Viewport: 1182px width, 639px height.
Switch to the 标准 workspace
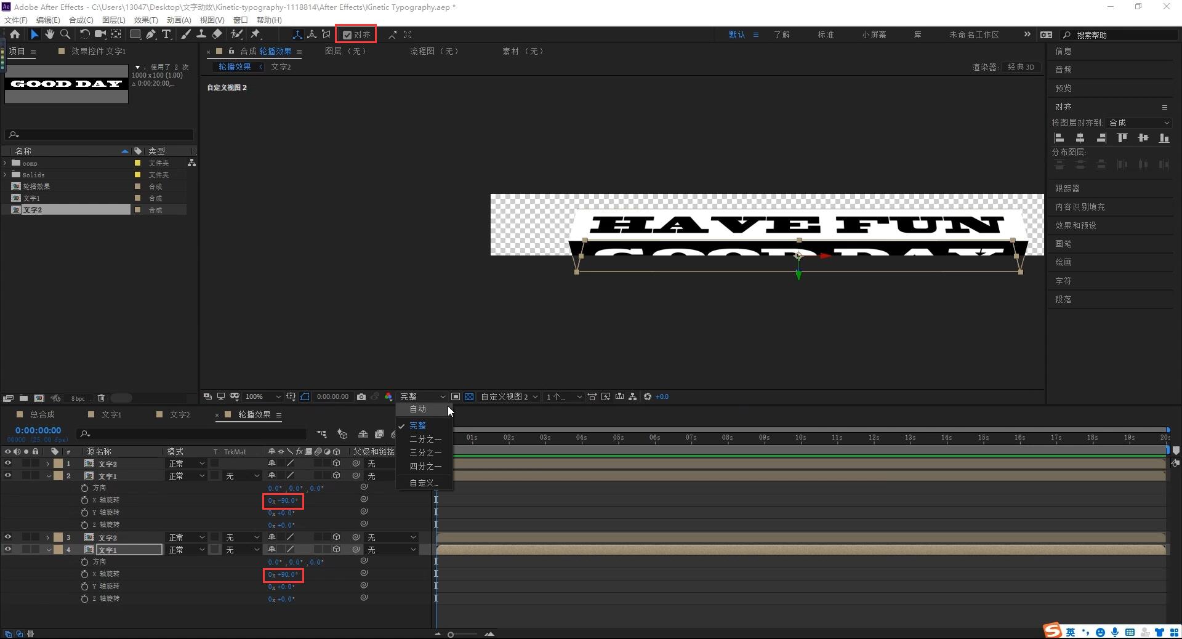[x=826, y=35]
